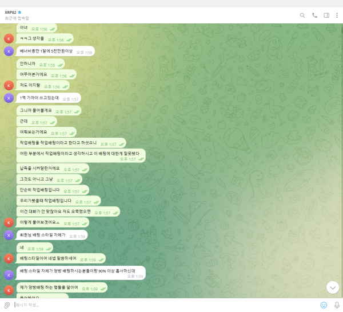Open search in this chat
Viewport: 343px width, 312px height.
302,15
